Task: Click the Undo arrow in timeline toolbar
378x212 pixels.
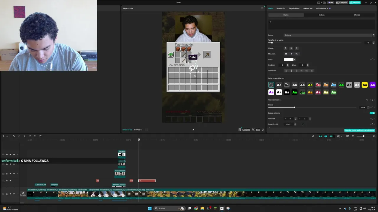Action: [x=14, y=136]
